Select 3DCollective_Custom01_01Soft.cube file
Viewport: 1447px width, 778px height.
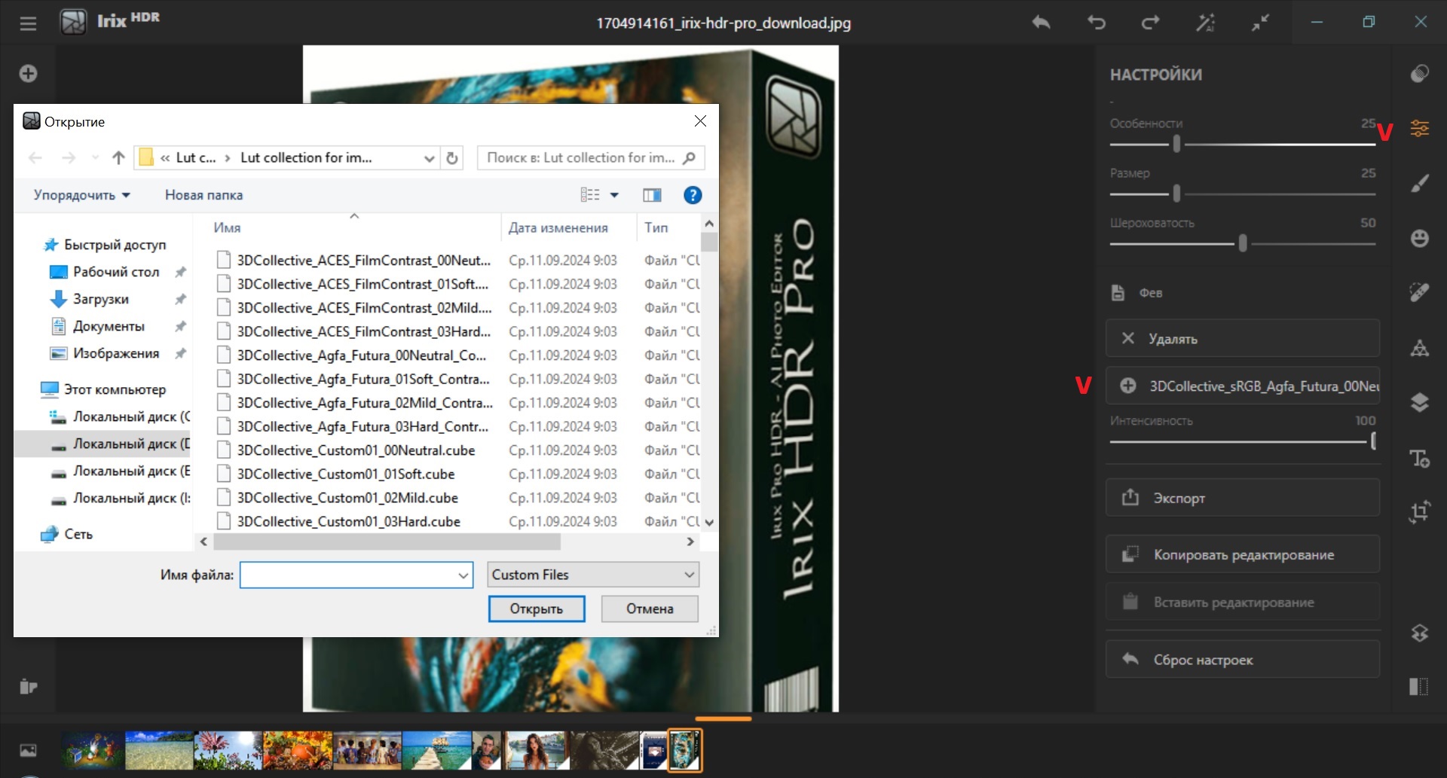pos(346,474)
